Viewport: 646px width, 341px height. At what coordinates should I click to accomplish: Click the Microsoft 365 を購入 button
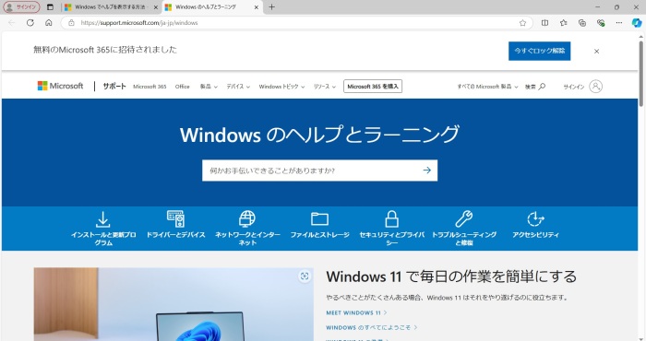tap(373, 87)
